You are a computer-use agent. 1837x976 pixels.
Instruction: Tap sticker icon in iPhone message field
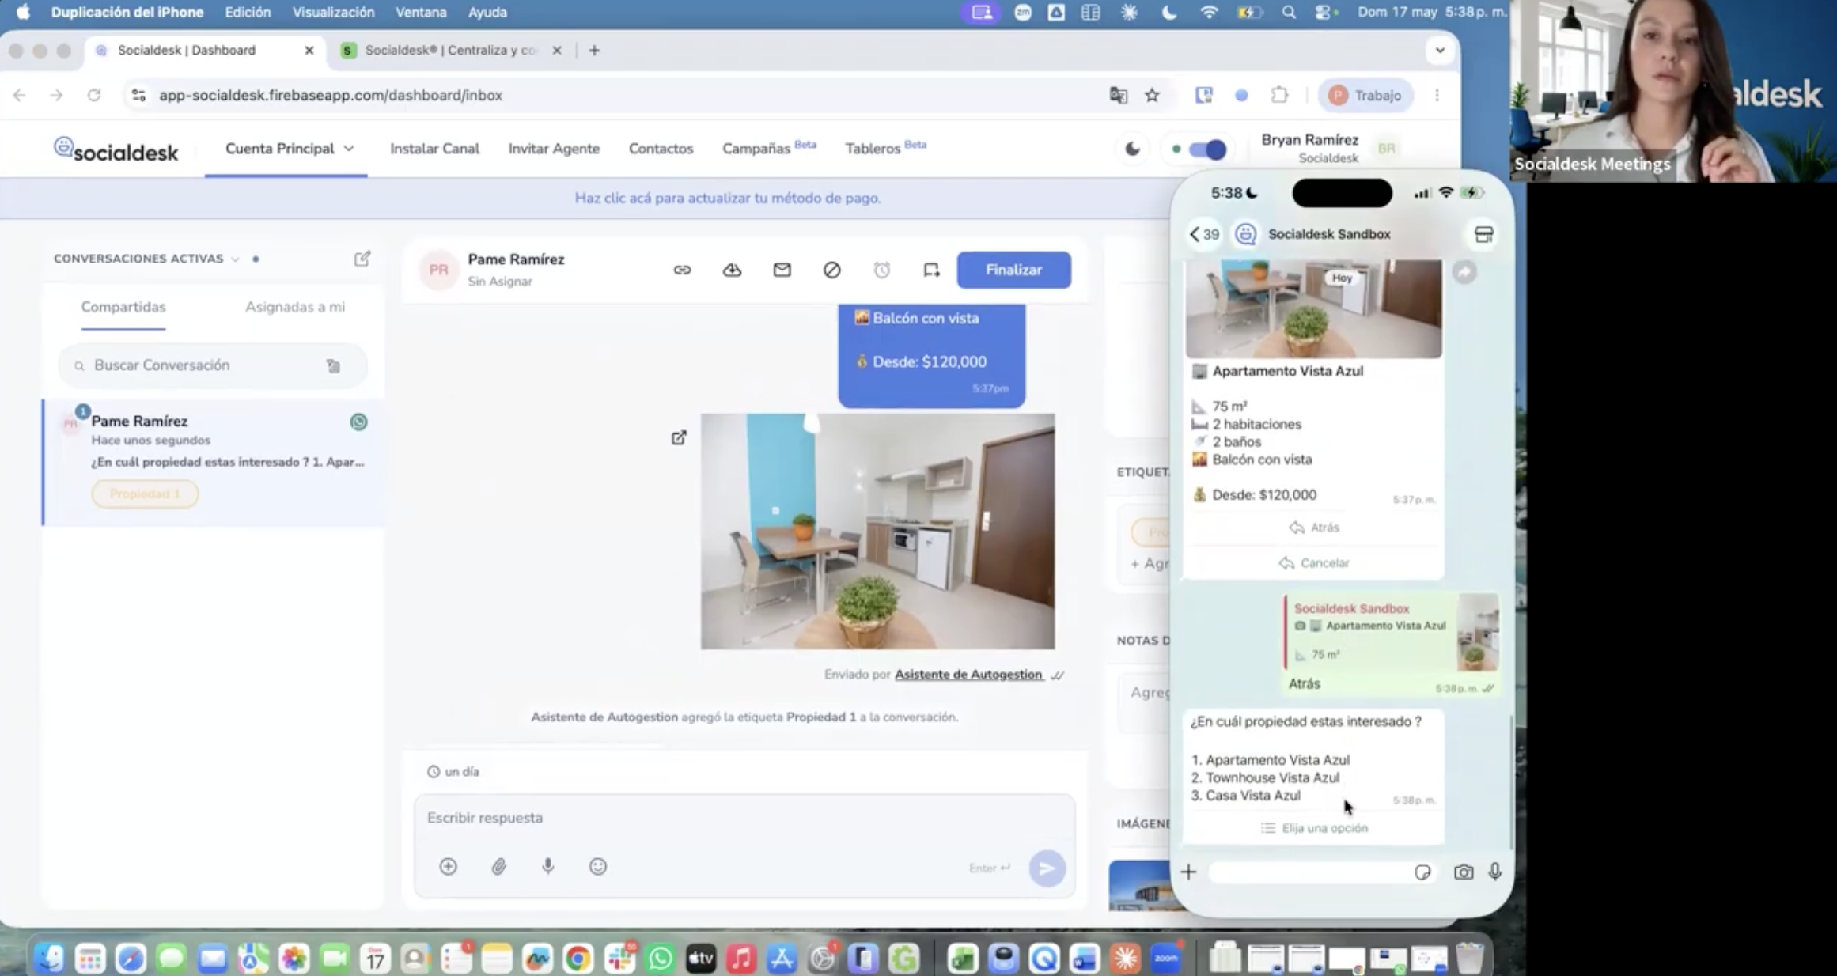click(x=1422, y=872)
